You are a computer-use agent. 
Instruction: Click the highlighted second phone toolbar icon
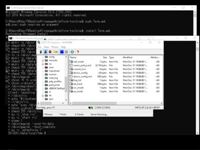45,52
